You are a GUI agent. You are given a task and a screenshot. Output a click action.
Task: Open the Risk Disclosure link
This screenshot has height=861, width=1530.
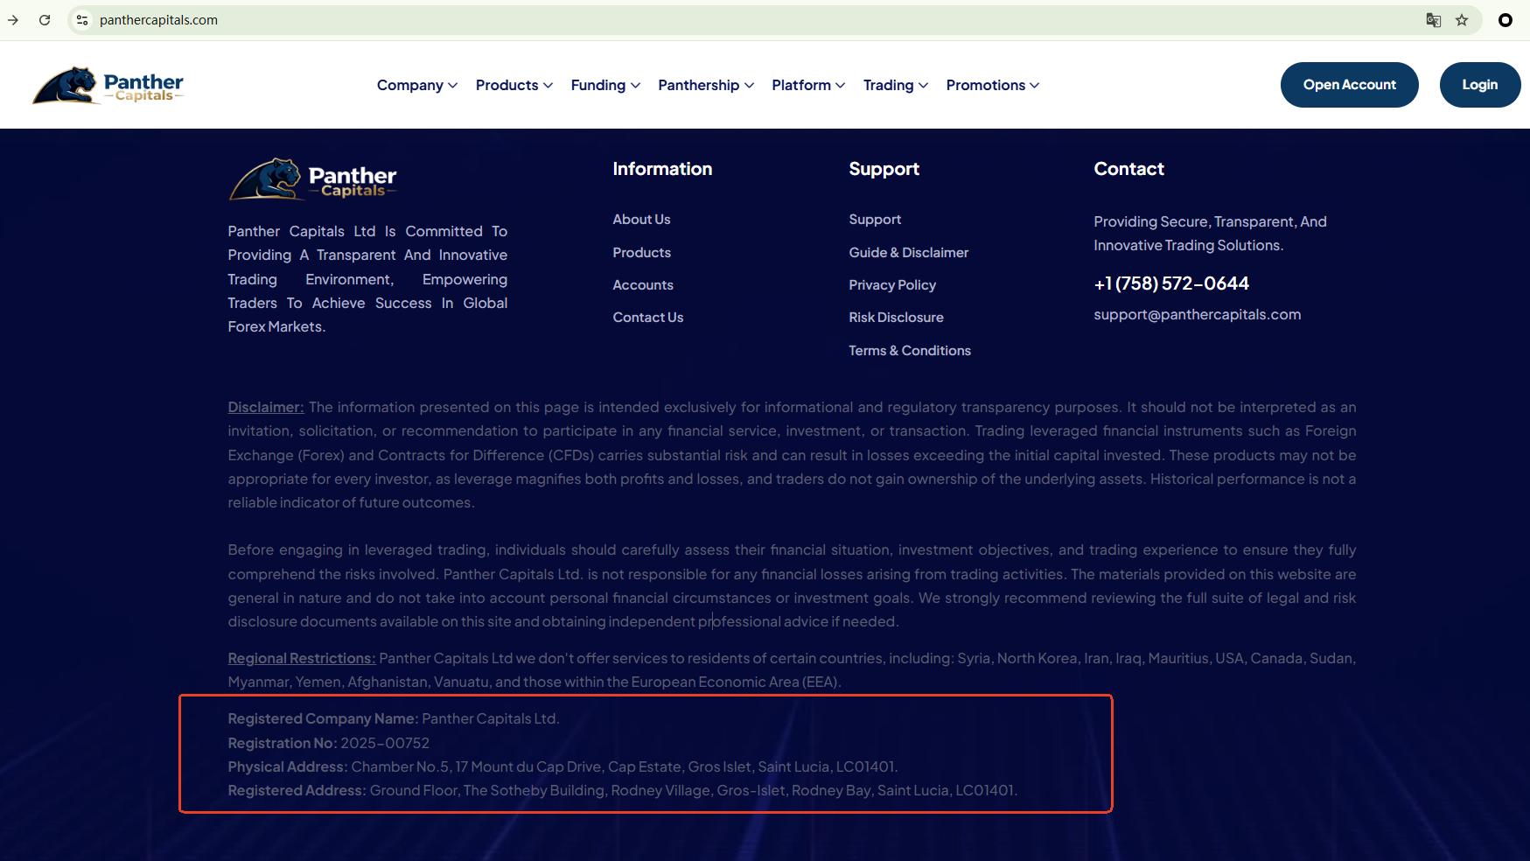(x=896, y=318)
